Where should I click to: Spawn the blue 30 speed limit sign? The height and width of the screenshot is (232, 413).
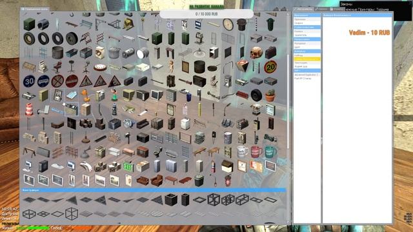29,81
